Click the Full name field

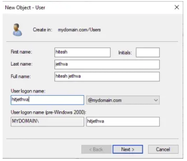(107, 76)
